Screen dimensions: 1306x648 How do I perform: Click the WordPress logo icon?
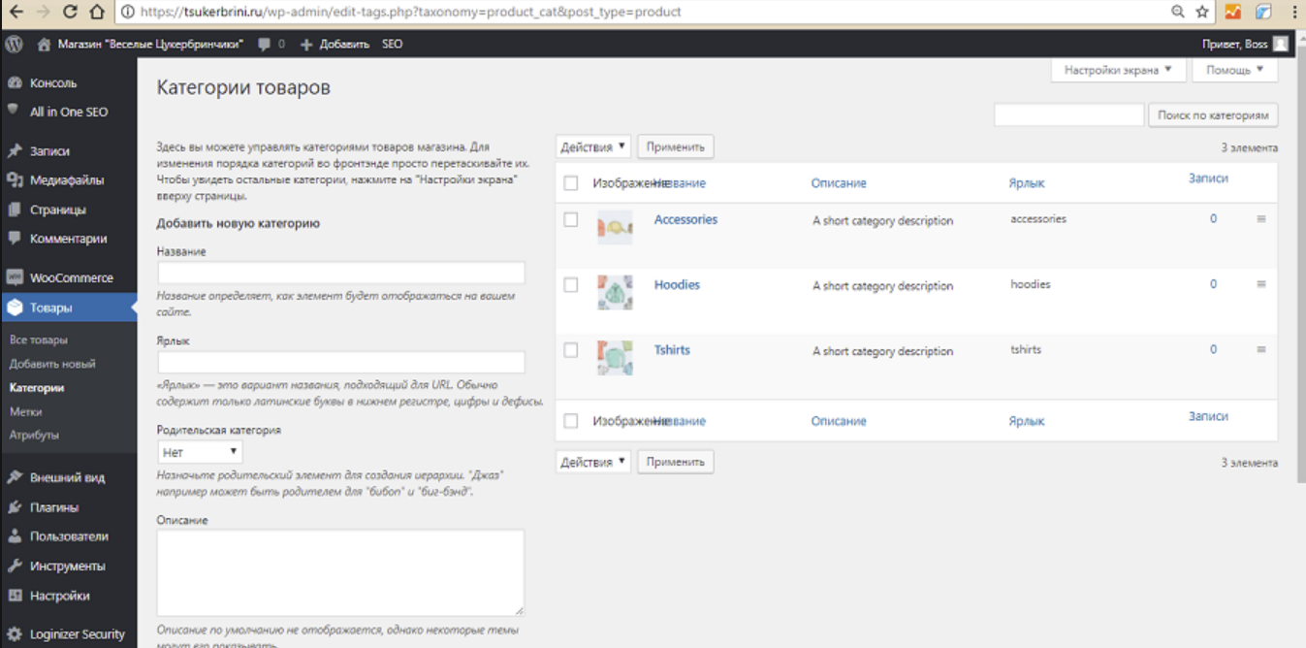14,44
